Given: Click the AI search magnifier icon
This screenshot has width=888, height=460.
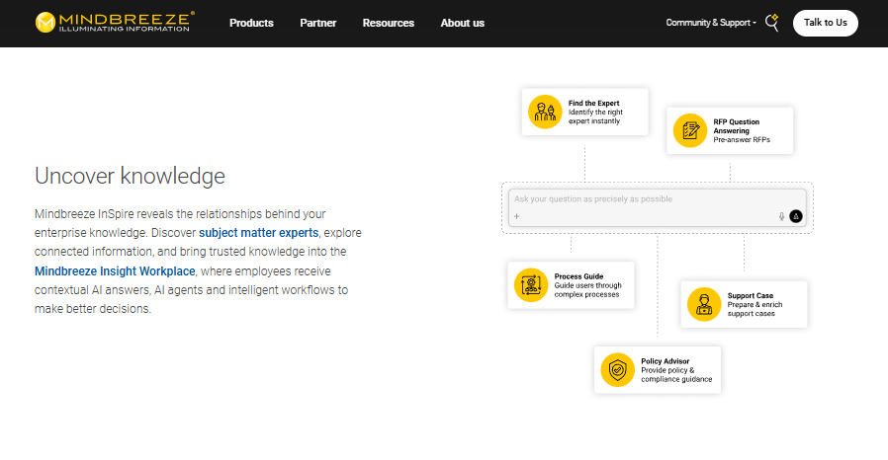Looking at the screenshot, I should coord(772,23).
